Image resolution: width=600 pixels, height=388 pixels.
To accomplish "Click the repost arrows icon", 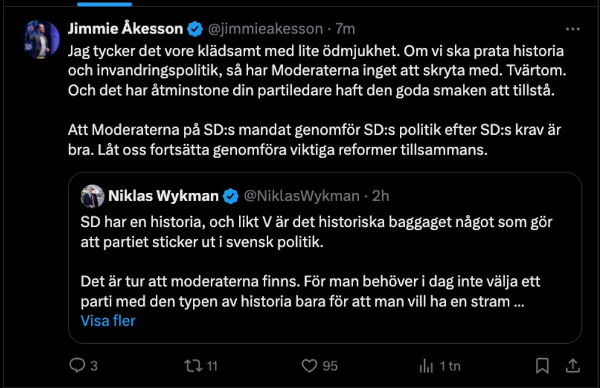I will (x=194, y=365).
